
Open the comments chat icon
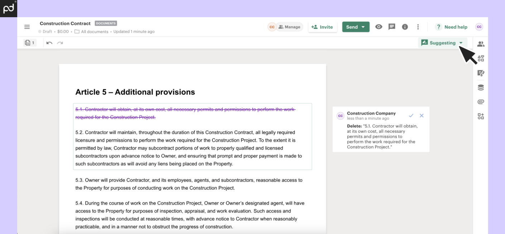tap(392, 27)
